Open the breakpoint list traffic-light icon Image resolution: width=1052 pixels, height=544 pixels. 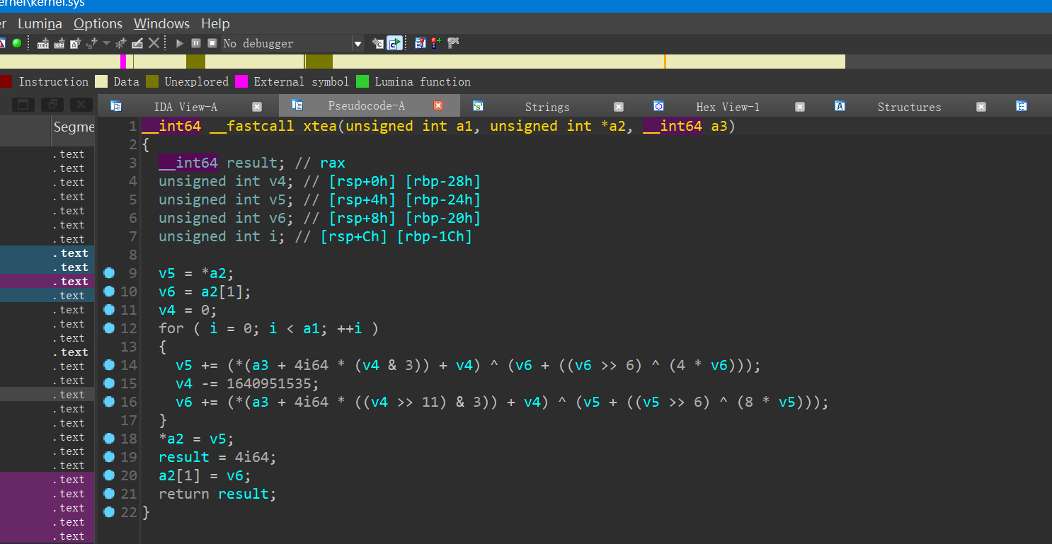click(x=420, y=43)
